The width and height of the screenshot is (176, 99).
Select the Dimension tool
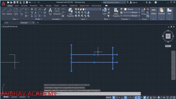pyautogui.click(x=57, y=11)
